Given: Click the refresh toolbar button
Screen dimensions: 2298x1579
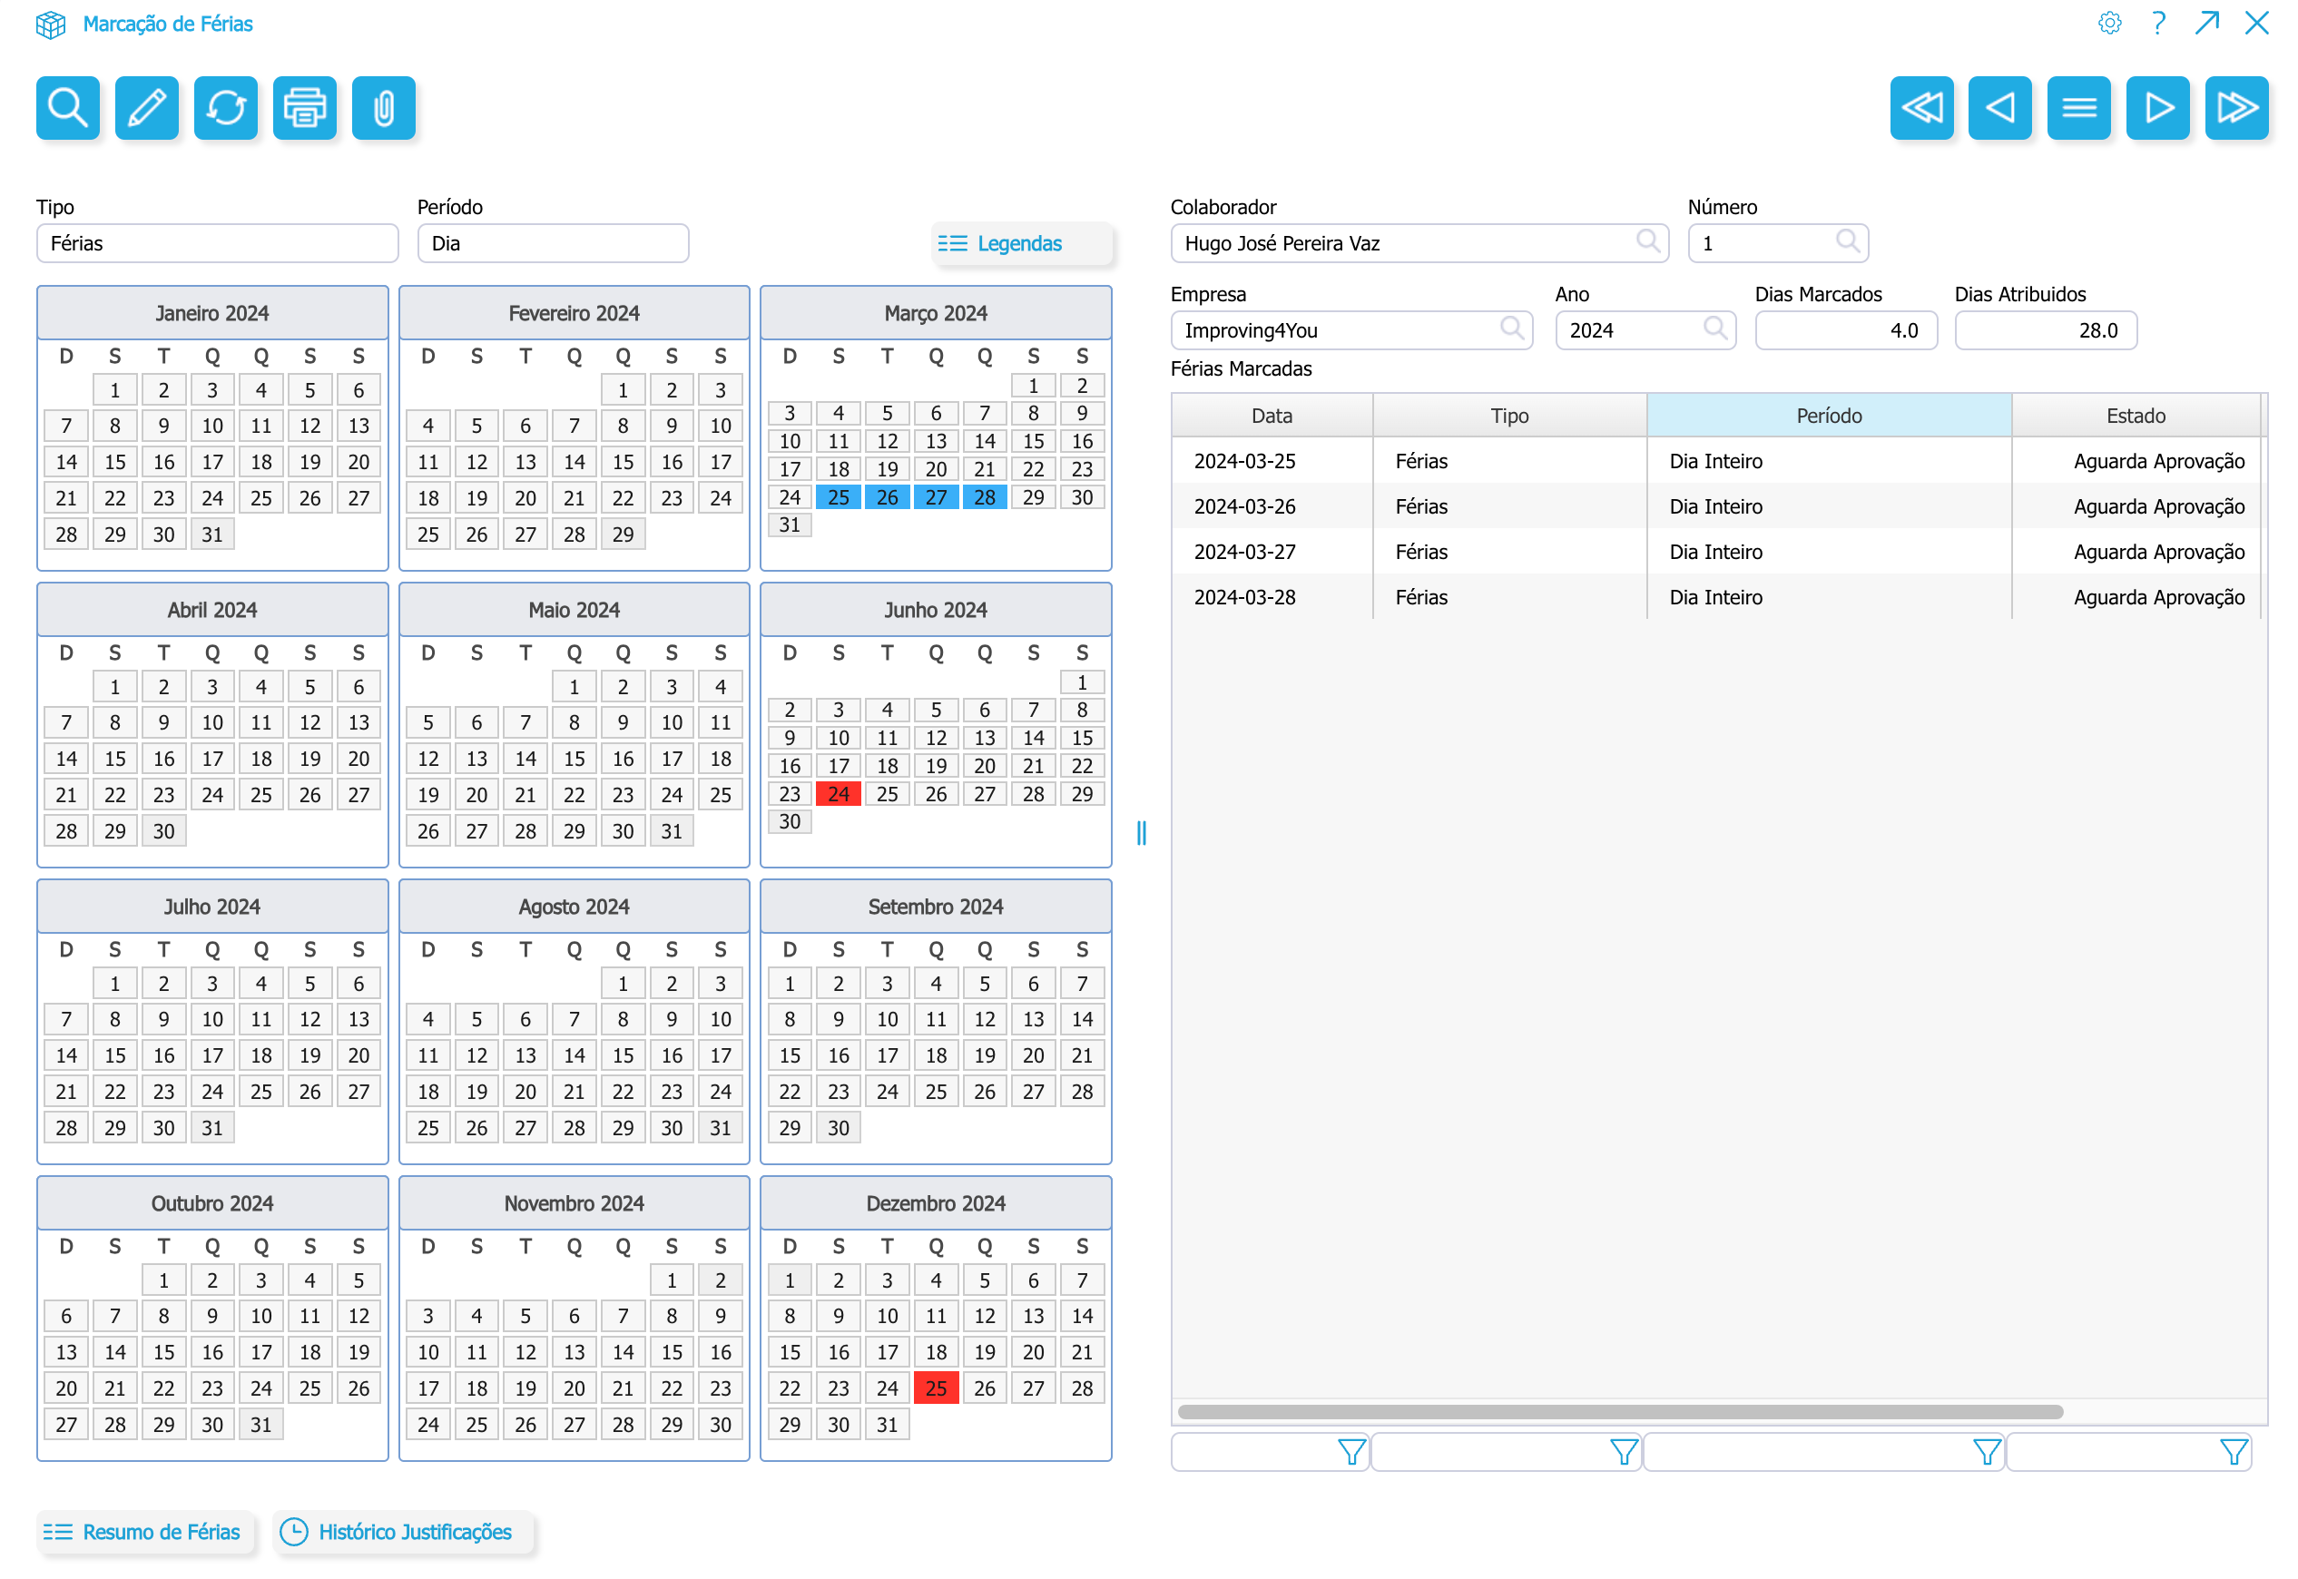Looking at the screenshot, I should click(226, 107).
